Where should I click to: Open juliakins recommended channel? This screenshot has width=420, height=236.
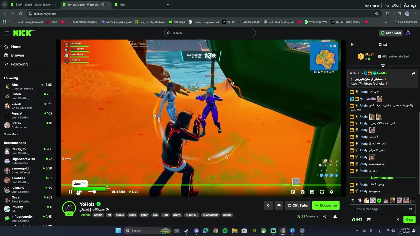[28, 190]
